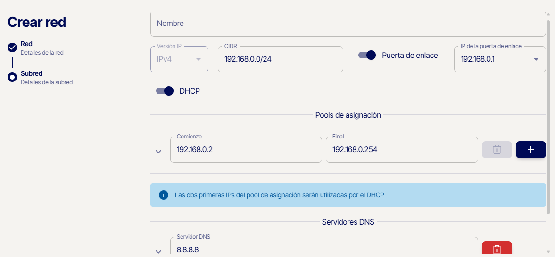Toggle the Puerta de enlace switch
Viewport: 555px width, 257px height.
coord(367,55)
